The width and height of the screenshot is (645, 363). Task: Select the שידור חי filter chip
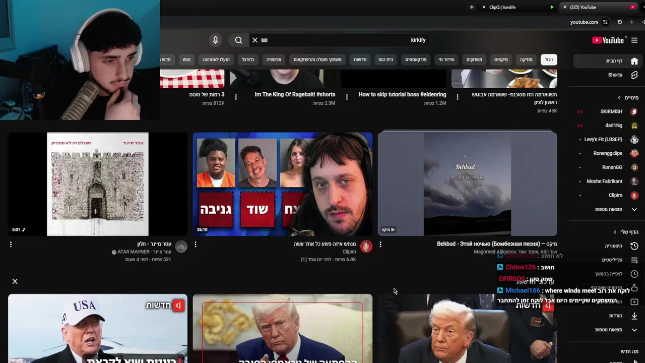[x=446, y=59]
